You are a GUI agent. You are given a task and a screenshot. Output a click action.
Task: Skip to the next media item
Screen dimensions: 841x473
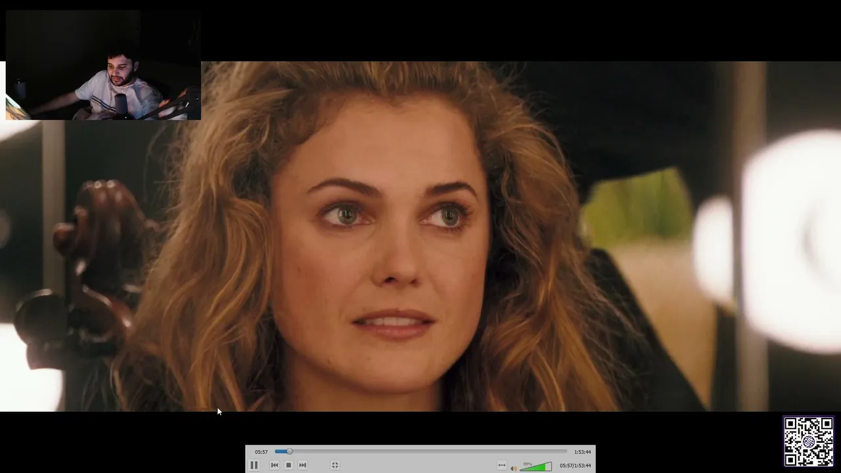302,465
